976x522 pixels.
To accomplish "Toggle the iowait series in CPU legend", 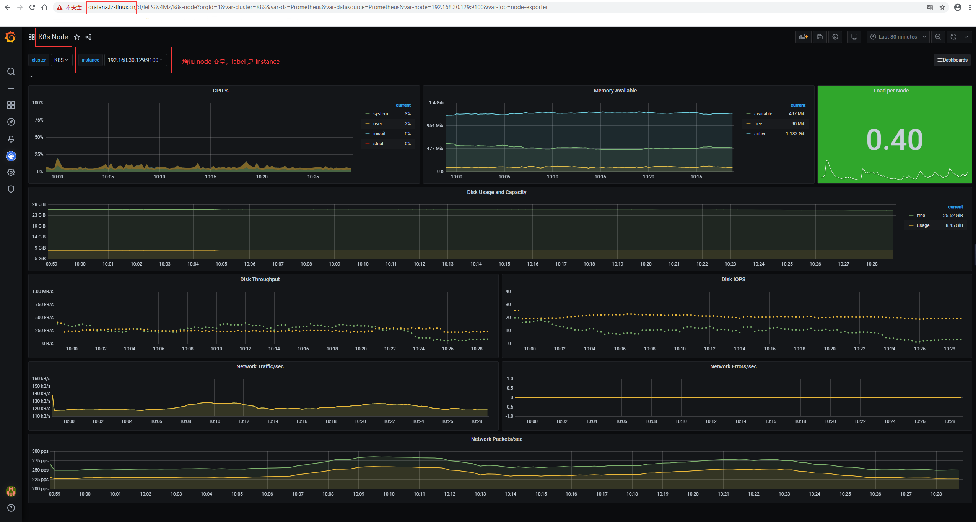I will click(x=379, y=134).
